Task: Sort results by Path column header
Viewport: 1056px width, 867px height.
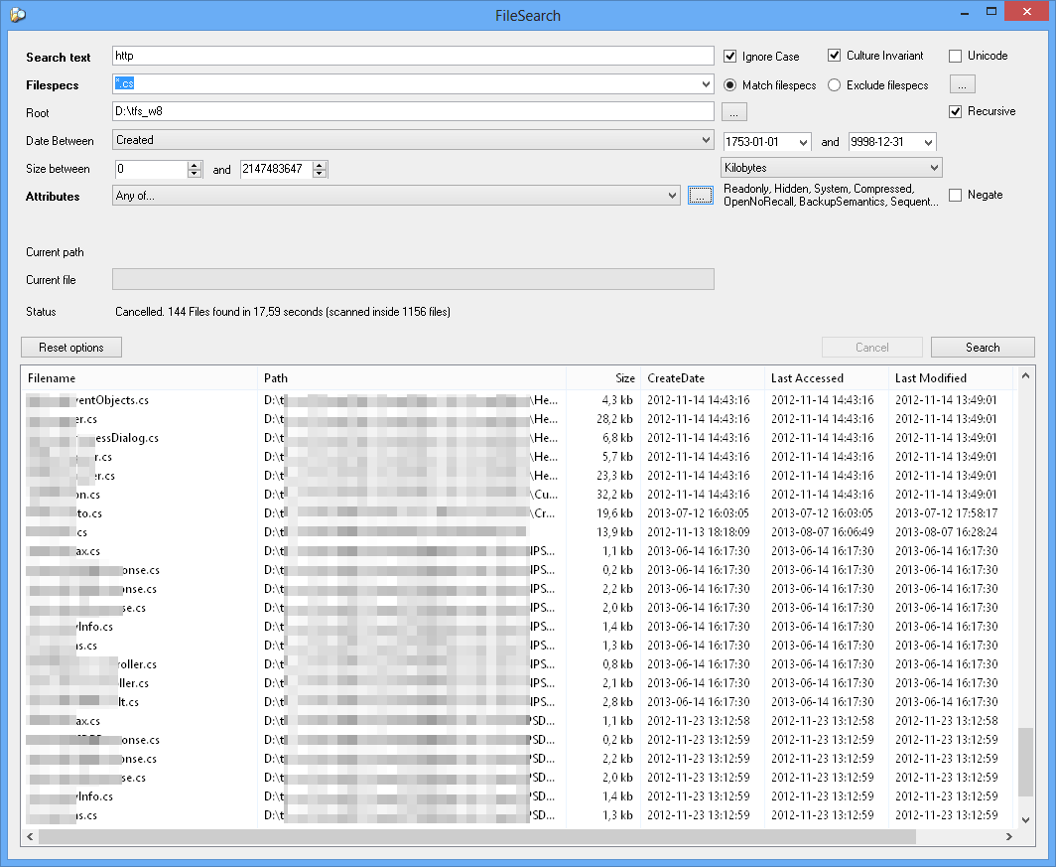Action: 412,378
